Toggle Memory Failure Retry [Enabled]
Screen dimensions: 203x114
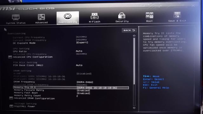click(x=83, y=91)
